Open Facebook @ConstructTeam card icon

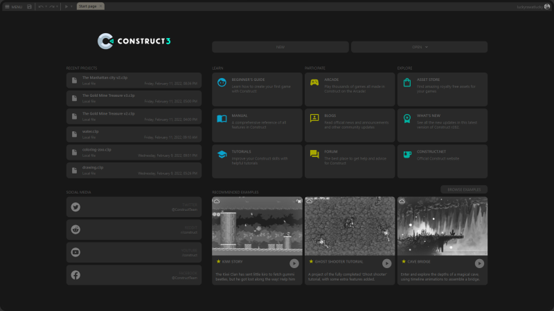pos(75,274)
